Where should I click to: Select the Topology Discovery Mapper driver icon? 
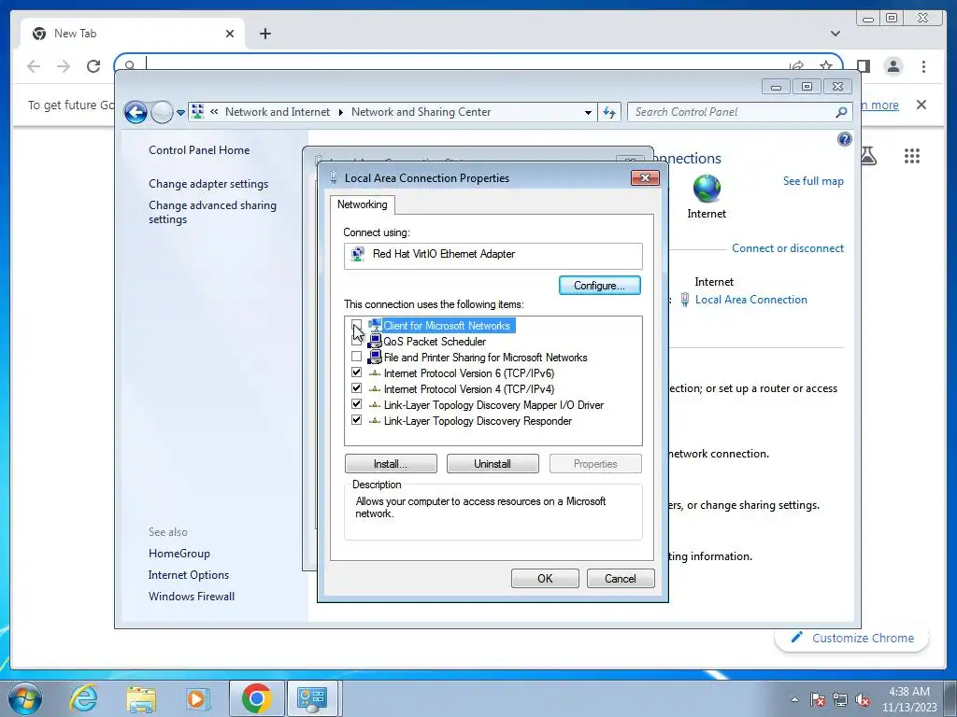pos(375,405)
